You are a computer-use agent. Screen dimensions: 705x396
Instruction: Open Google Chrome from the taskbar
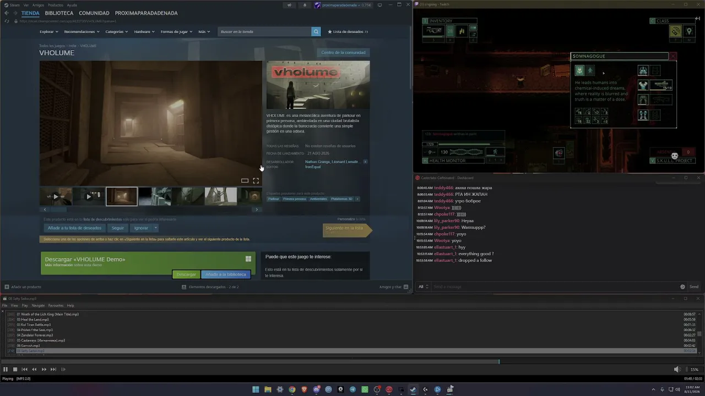click(292, 389)
